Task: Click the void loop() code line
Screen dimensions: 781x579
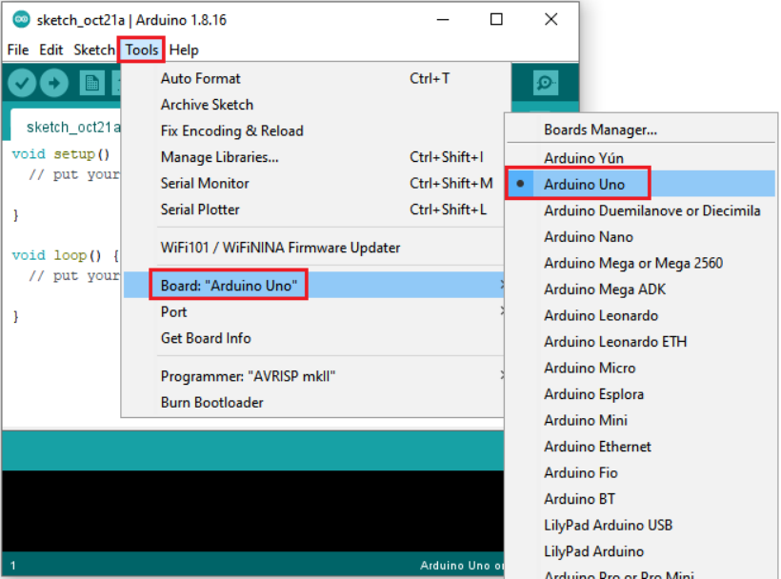Action: point(66,255)
